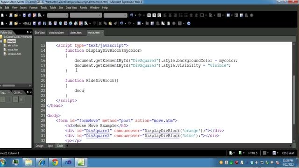Open the Font combo box

click(86, 15)
